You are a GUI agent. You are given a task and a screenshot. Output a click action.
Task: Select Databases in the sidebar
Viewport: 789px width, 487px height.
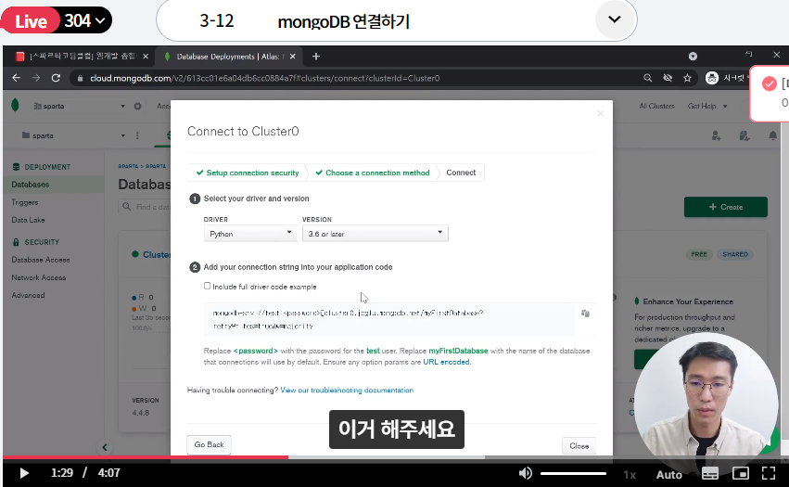point(31,185)
